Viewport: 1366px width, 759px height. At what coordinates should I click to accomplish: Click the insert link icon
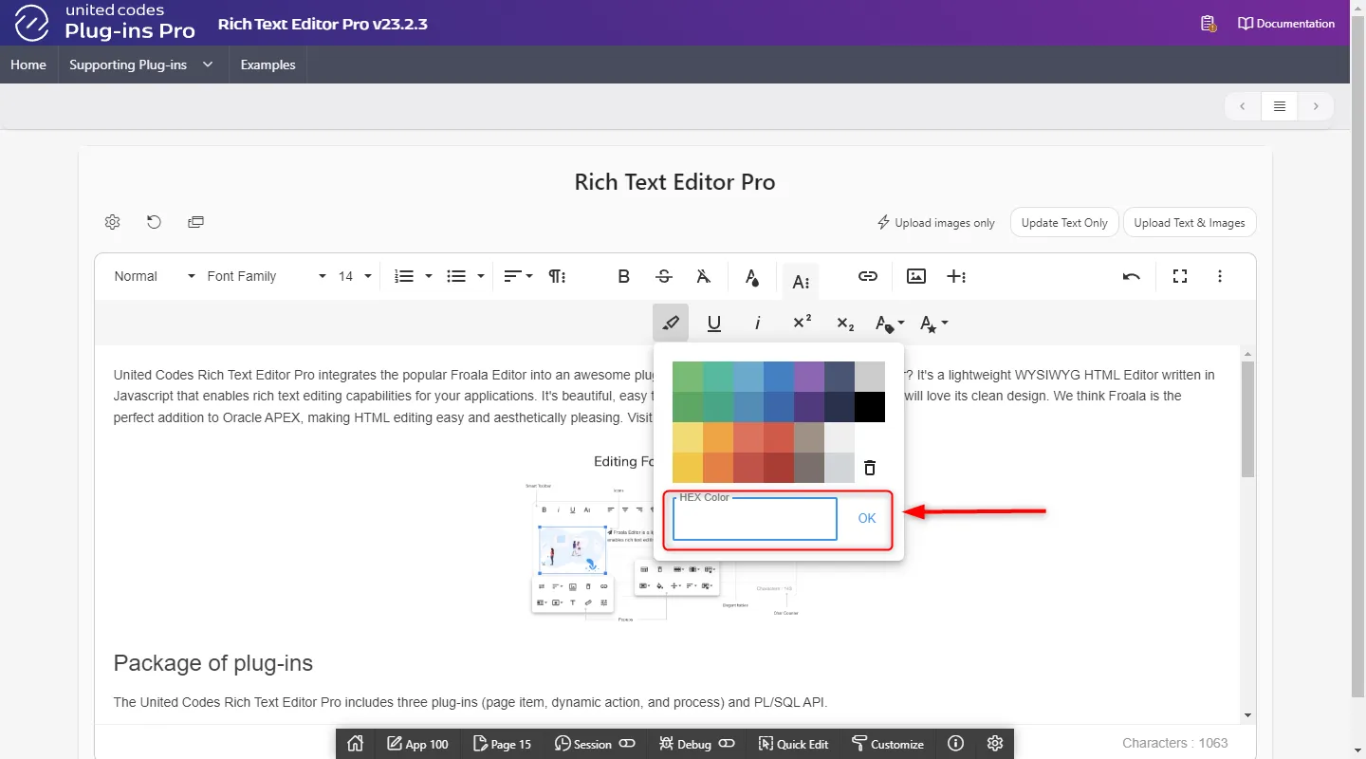point(867,276)
